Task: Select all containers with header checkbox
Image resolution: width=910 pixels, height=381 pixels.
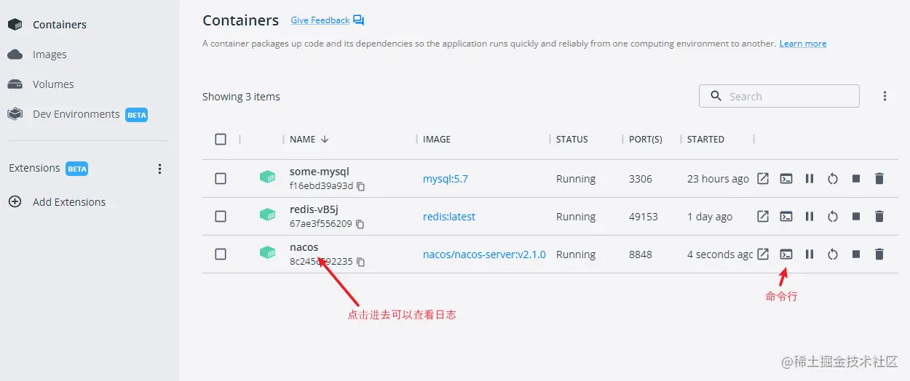Action: pyautogui.click(x=221, y=139)
